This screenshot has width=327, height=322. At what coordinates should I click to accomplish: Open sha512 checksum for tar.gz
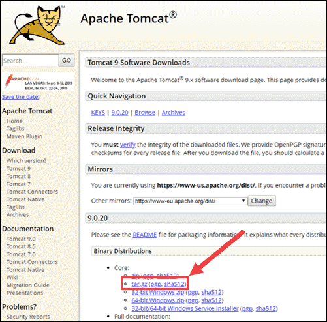174,284
